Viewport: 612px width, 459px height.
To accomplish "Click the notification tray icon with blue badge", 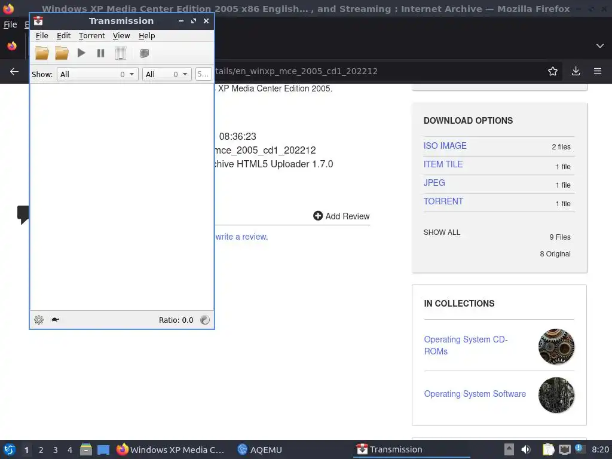I will pyautogui.click(x=579, y=449).
